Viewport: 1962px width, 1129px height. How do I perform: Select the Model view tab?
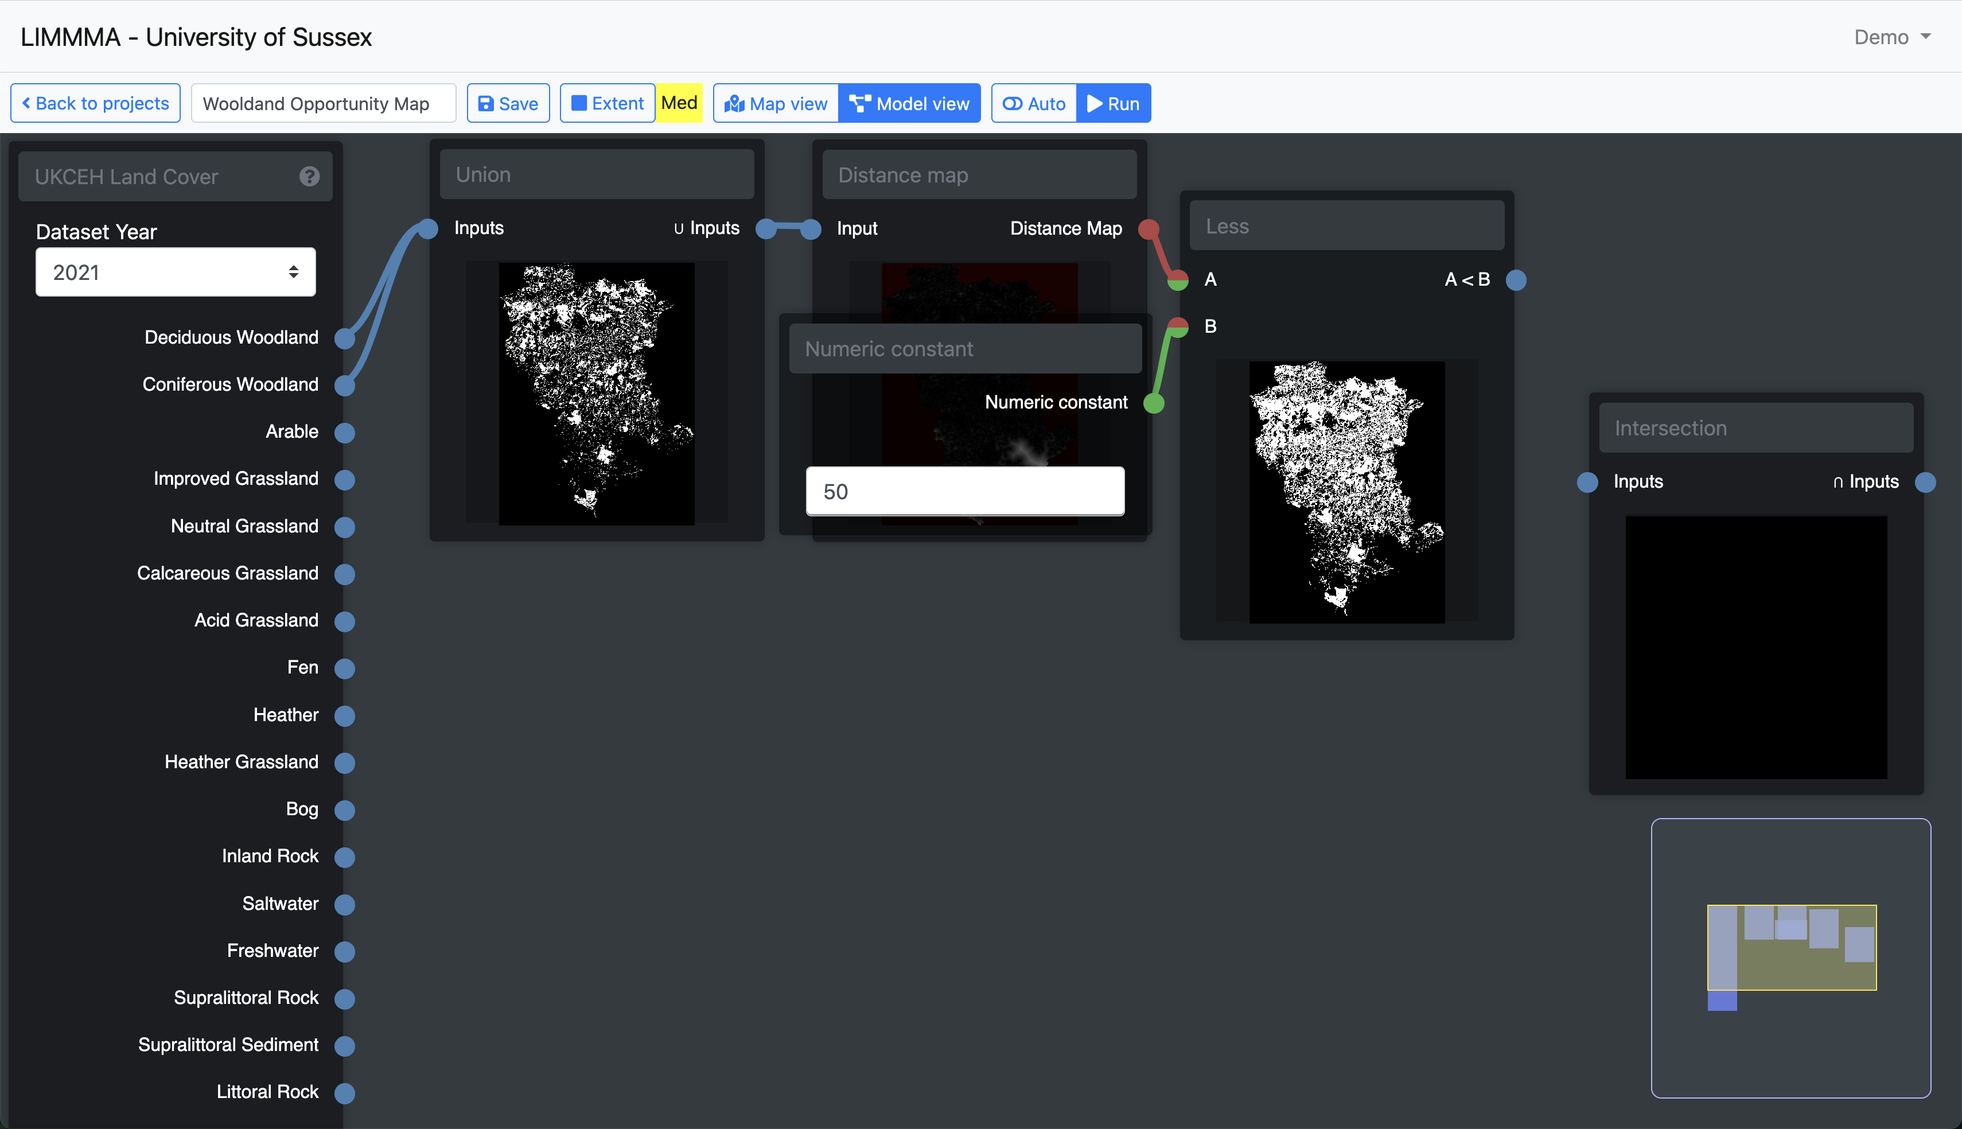(909, 104)
